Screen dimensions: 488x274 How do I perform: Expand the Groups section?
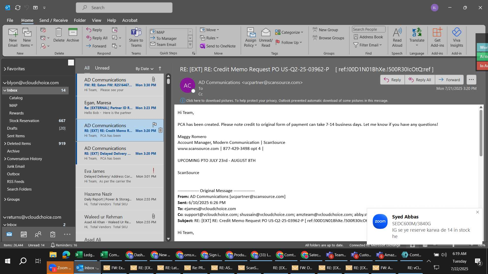tap(5, 199)
